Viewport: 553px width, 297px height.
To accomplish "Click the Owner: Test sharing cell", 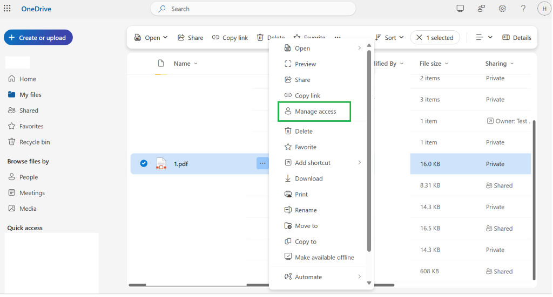I will coord(508,121).
